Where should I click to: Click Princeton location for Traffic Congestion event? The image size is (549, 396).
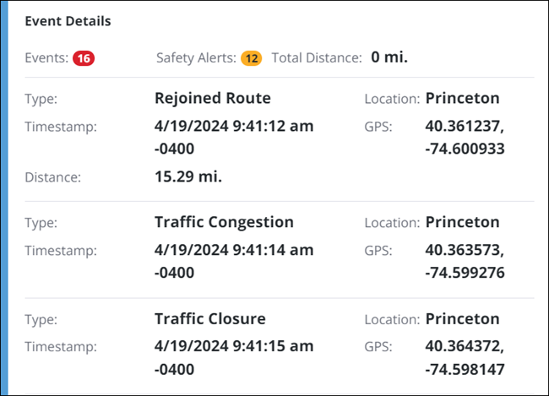pos(462,223)
